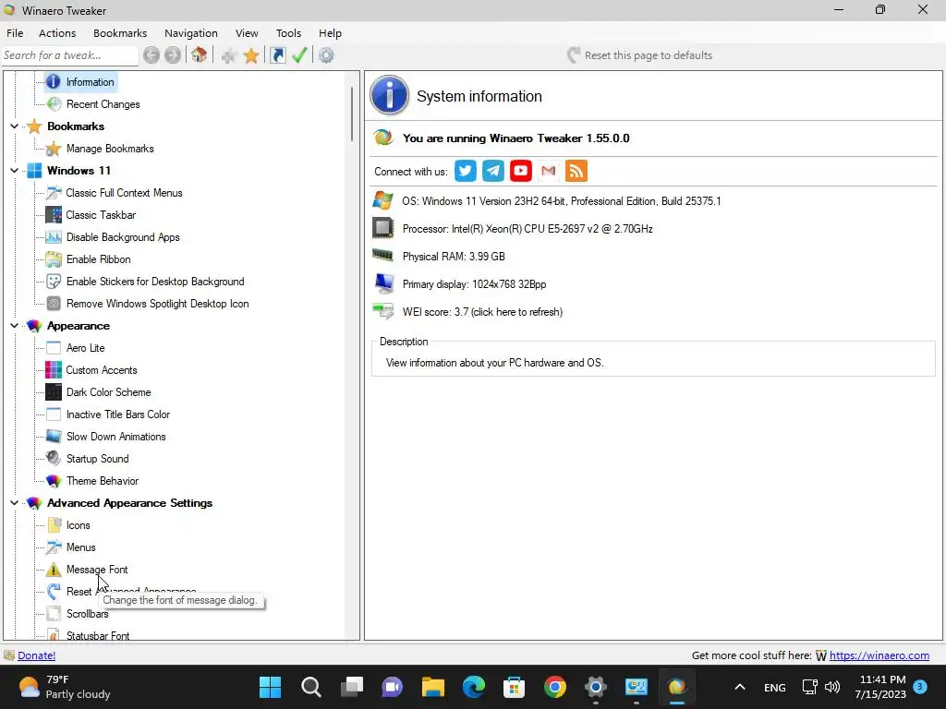Select Remove Windows Spotlight Desktop Icon
The width and height of the screenshot is (946, 709).
[x=157, y=304]
